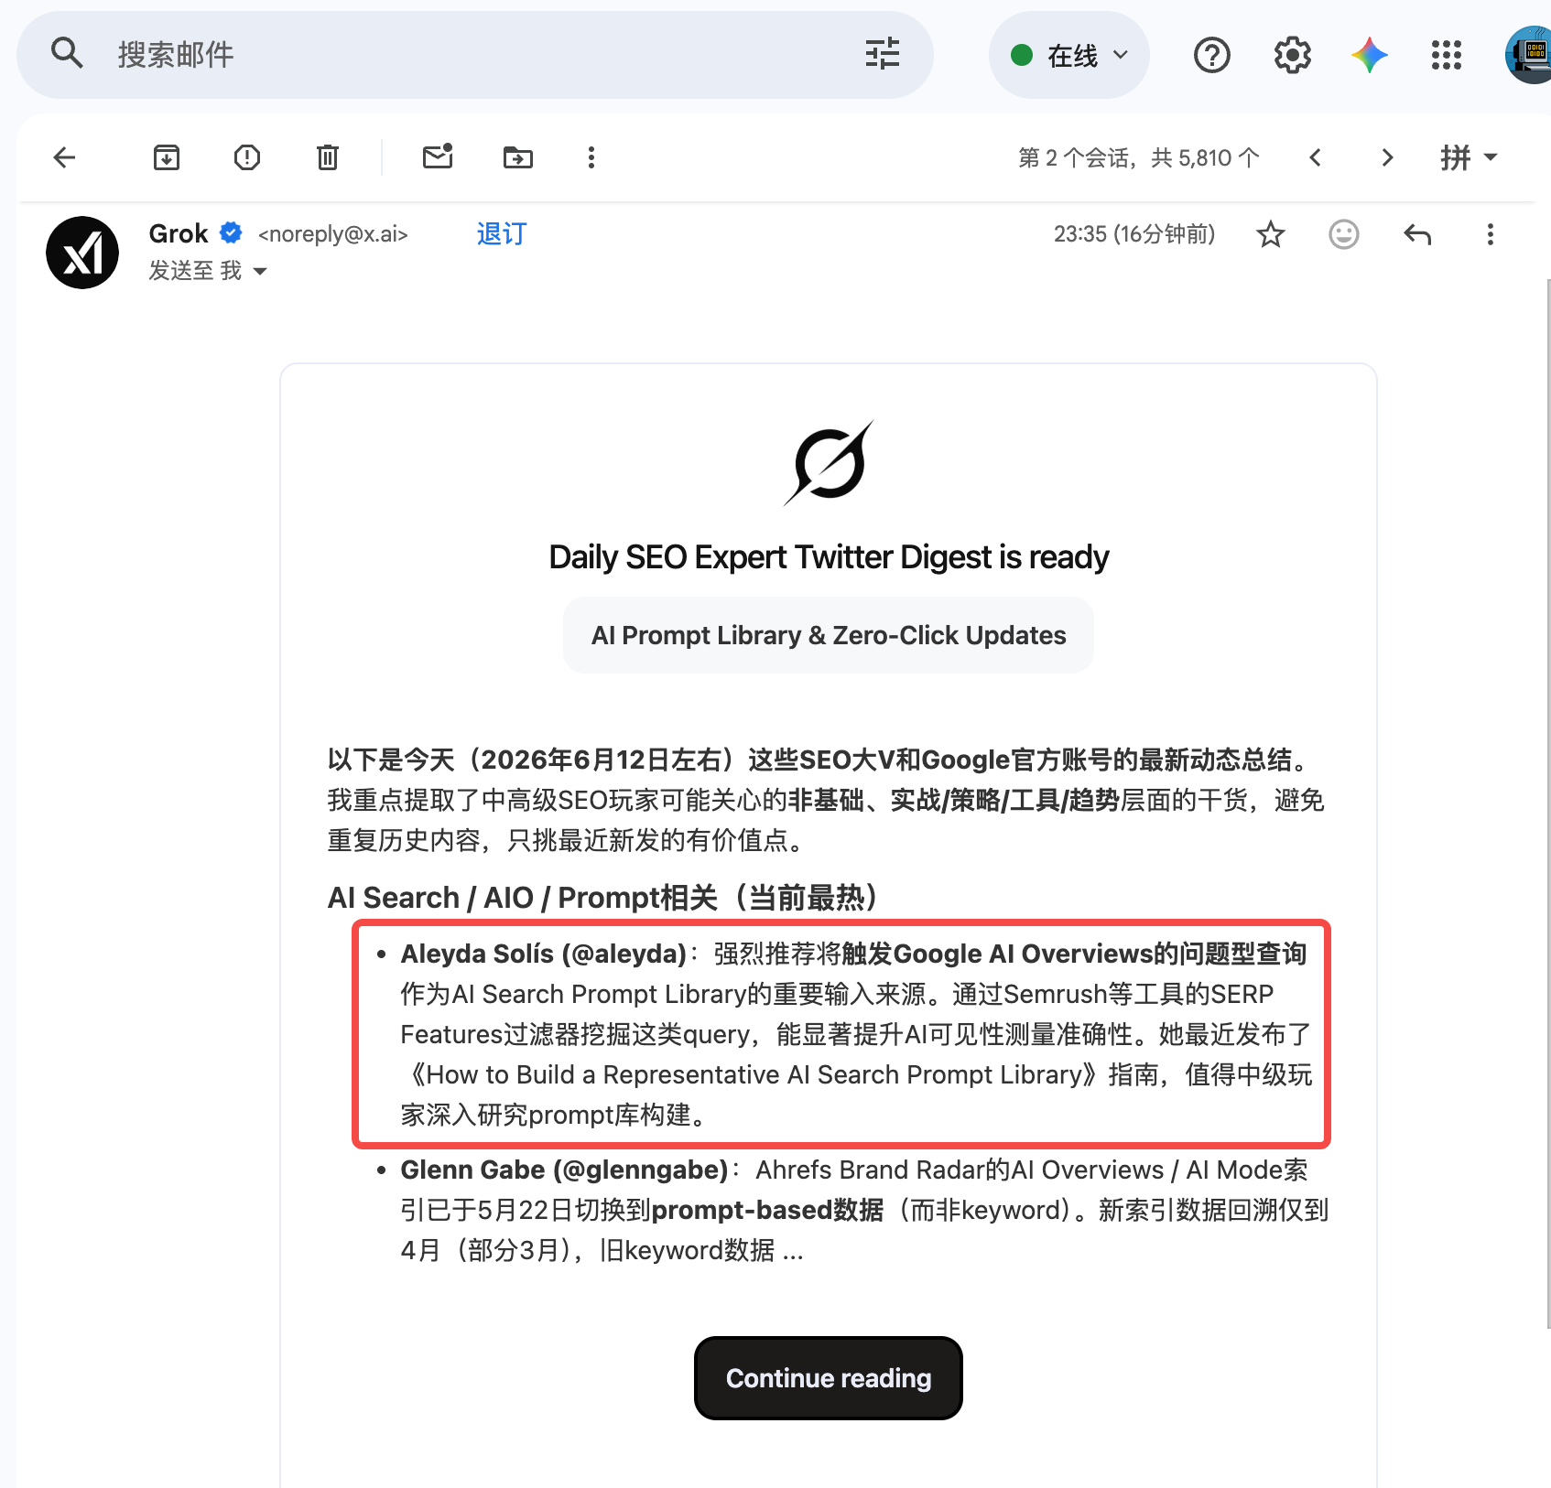Mark the email as unread
Viewport: 1551px width, 1488px height.
438,156
